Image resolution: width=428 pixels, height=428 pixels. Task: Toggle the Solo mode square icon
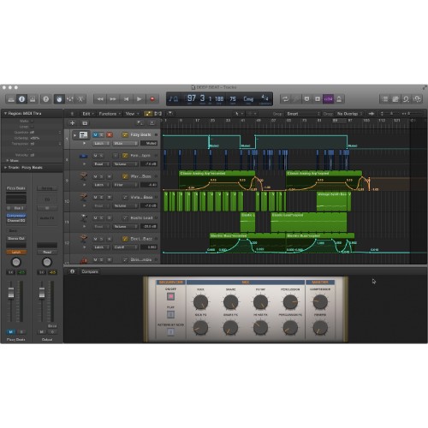pyautogui.click(x=318, y=99)
